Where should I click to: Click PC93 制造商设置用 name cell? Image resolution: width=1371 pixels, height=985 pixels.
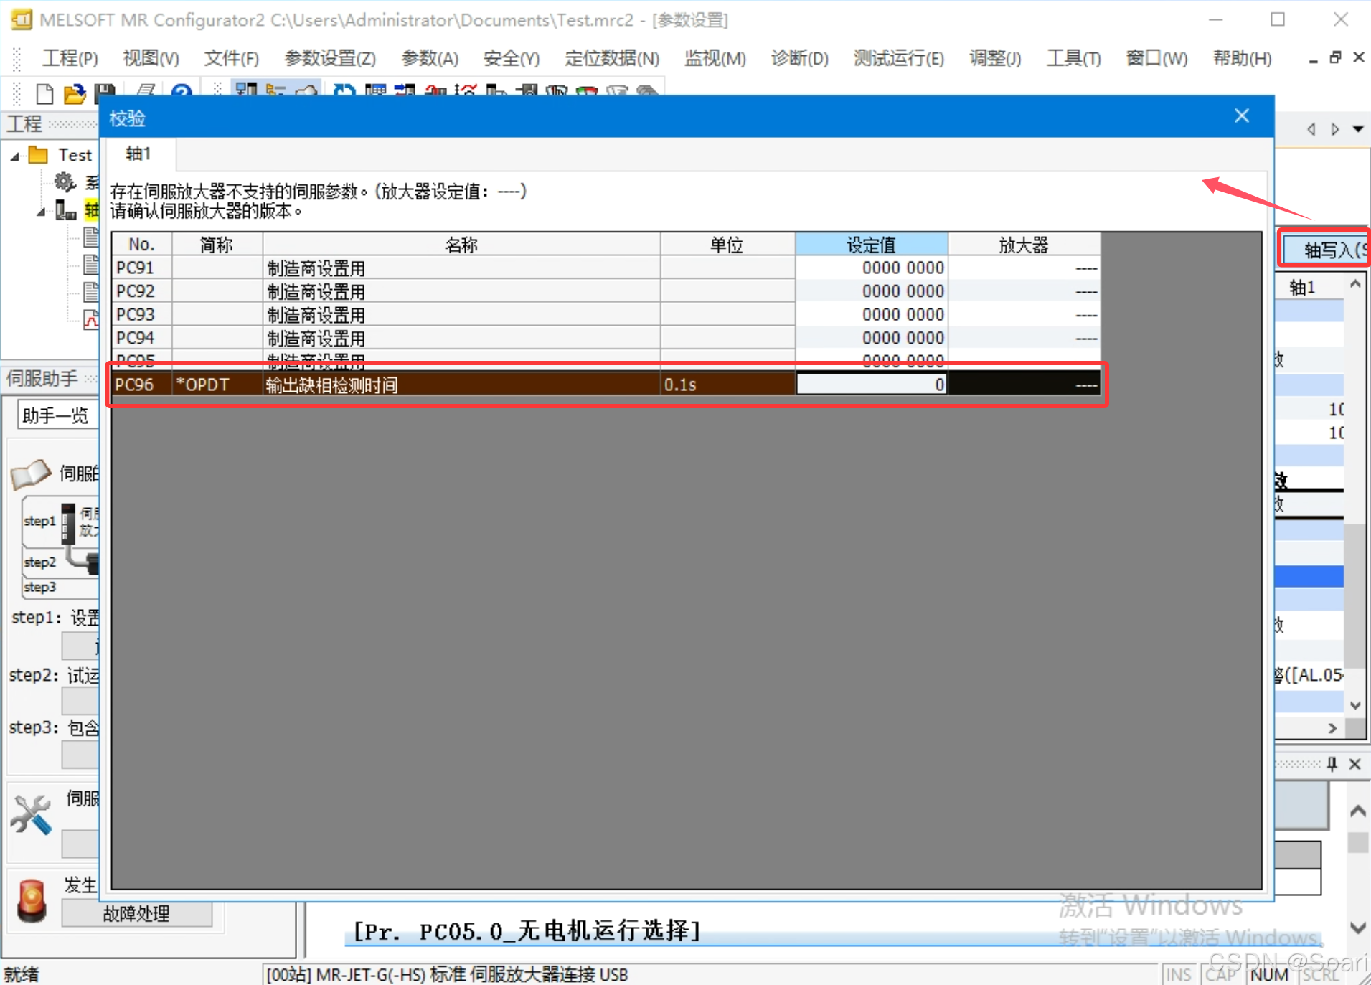coord(461,315)
